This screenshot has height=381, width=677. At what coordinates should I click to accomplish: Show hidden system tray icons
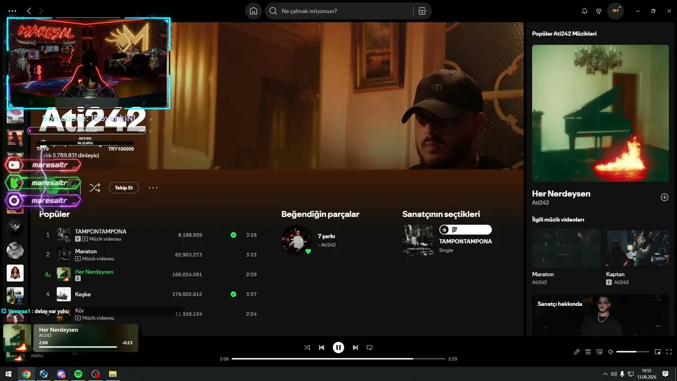tap(605, 374)
